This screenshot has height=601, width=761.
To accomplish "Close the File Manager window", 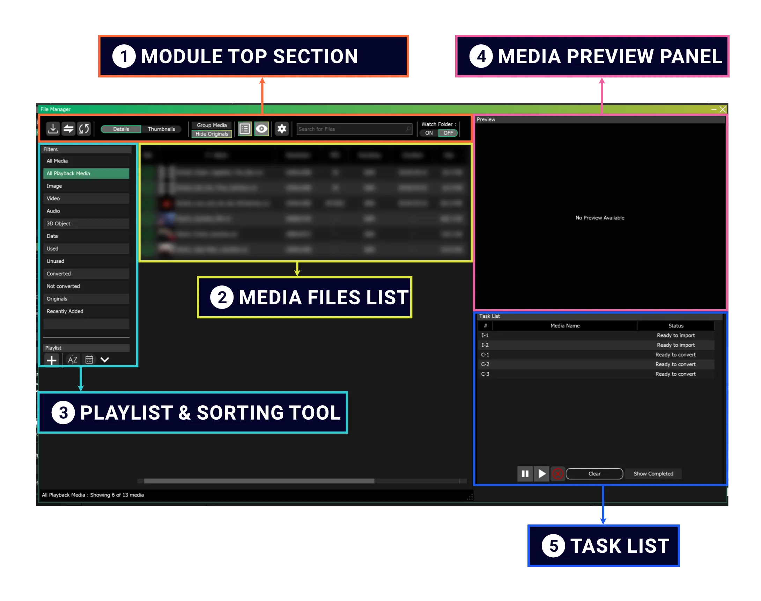I will tap(722, 109).
